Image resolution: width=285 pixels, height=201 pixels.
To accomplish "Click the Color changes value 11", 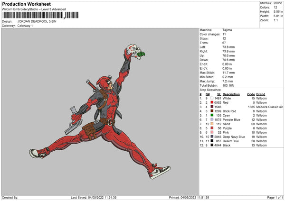I will (224, 34).
